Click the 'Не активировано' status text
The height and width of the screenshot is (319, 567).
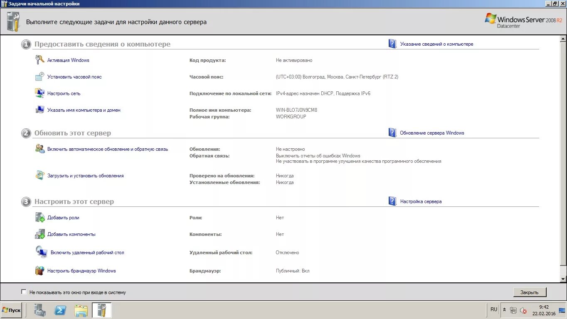click(294, 60)
